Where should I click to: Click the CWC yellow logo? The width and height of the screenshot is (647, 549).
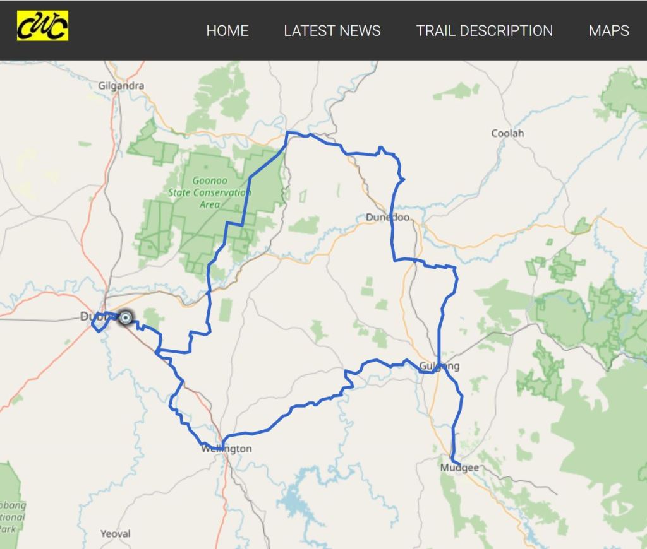tap(42, 26)
